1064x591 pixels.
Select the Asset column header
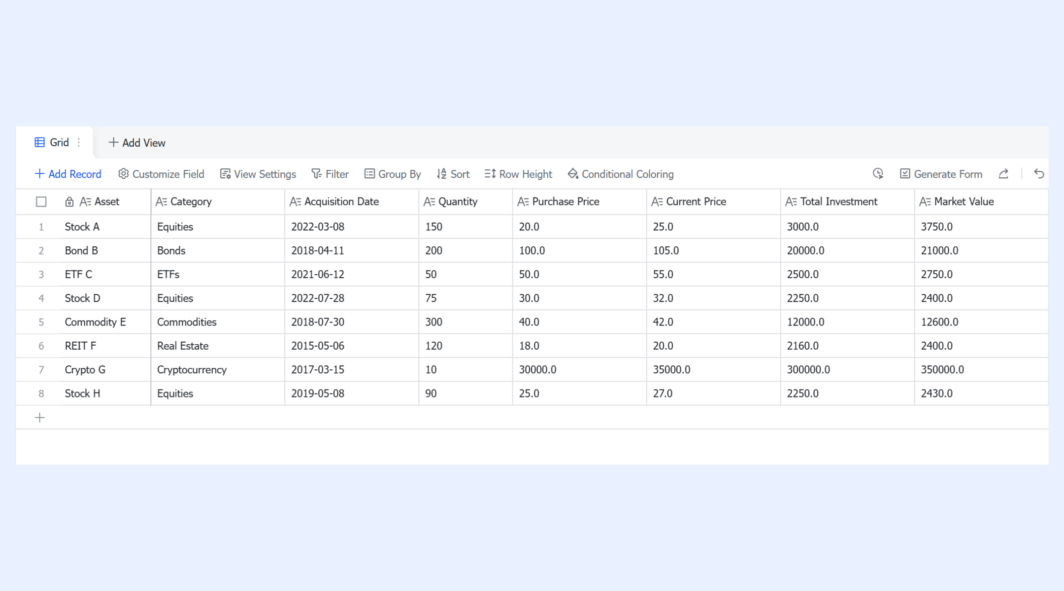[105, 202]
